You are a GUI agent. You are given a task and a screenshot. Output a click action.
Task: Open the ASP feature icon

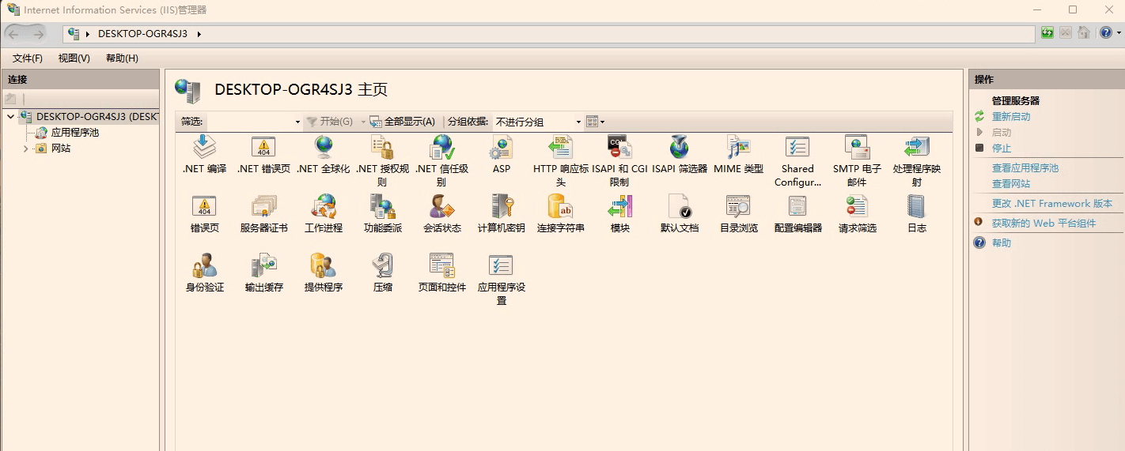click(502, 155)
